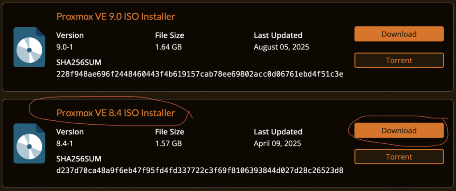
Task: Get the Torrent for Proxmox VE 9.0
Action: click(x=399, y=61)
